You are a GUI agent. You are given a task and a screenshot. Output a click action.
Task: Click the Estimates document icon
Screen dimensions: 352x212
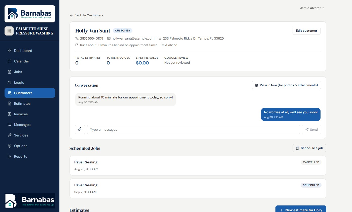pos(10,103)
